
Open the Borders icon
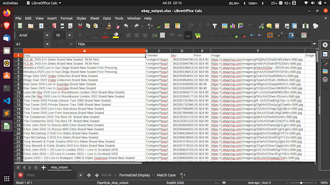pyautogui.click(x=270, y=35)
